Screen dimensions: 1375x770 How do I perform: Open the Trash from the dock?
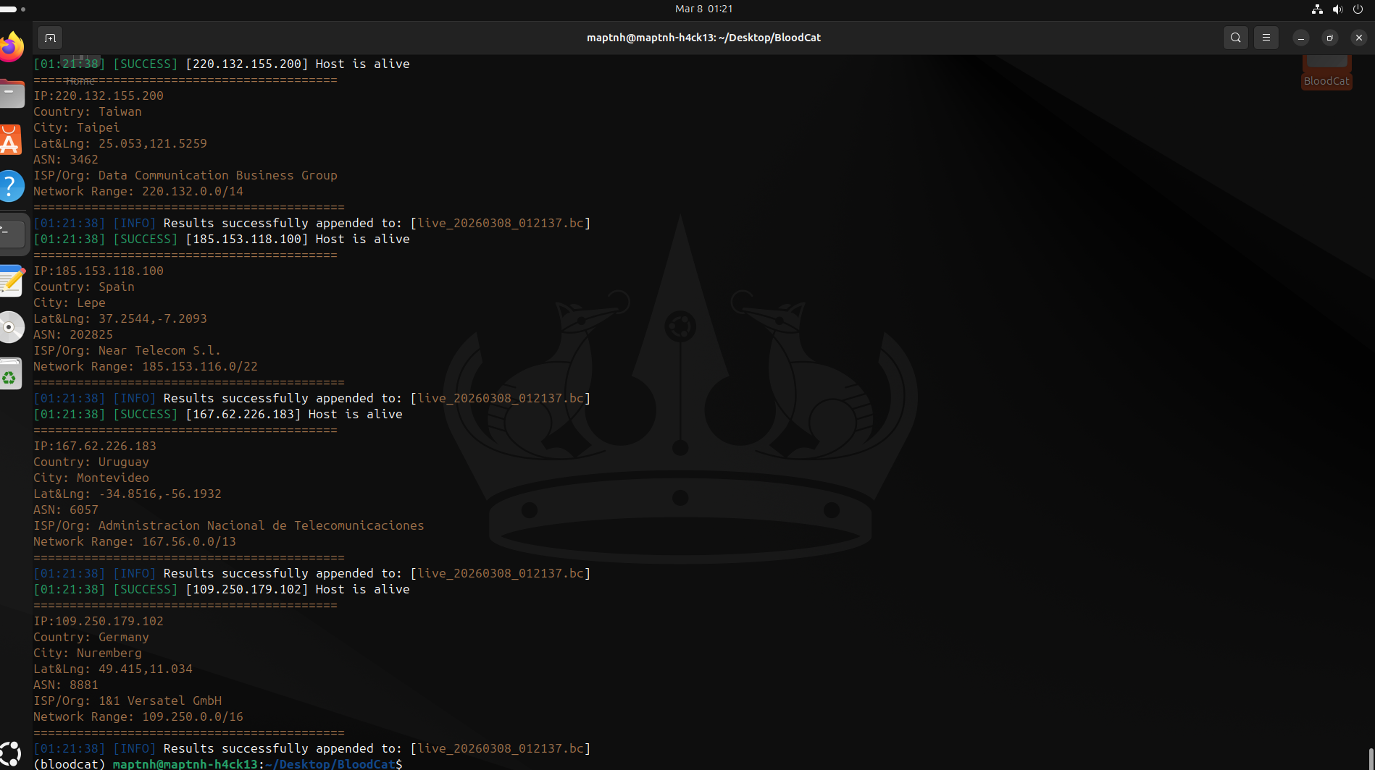click(11, 374)
